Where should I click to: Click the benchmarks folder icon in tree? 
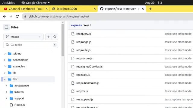[10, 60]
